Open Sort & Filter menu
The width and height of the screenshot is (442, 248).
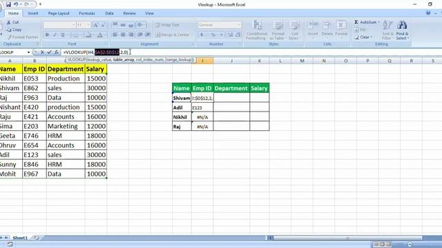tap(388, 30)
